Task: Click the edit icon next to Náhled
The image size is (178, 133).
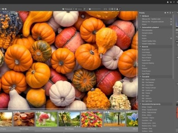Action: pyautogui.click(x=84, y=9)
